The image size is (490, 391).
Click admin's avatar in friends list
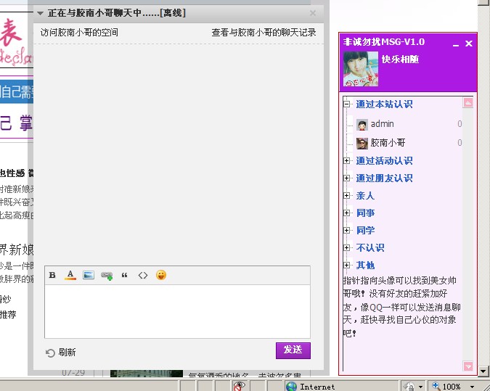coord(362,124)
